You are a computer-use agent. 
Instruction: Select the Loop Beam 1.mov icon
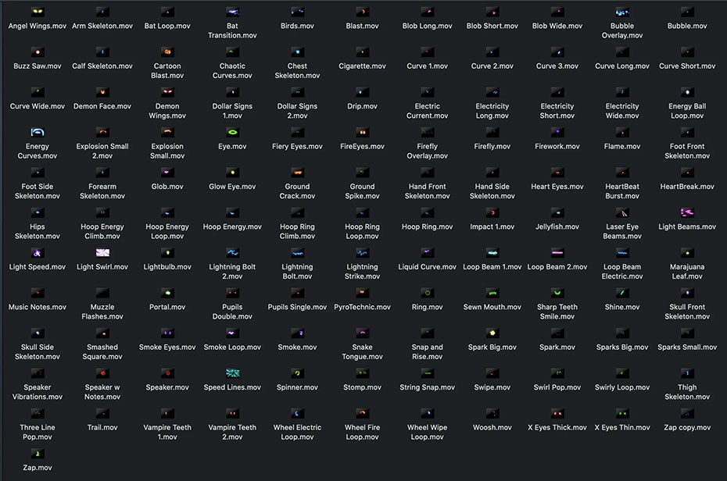pos(492,253)
